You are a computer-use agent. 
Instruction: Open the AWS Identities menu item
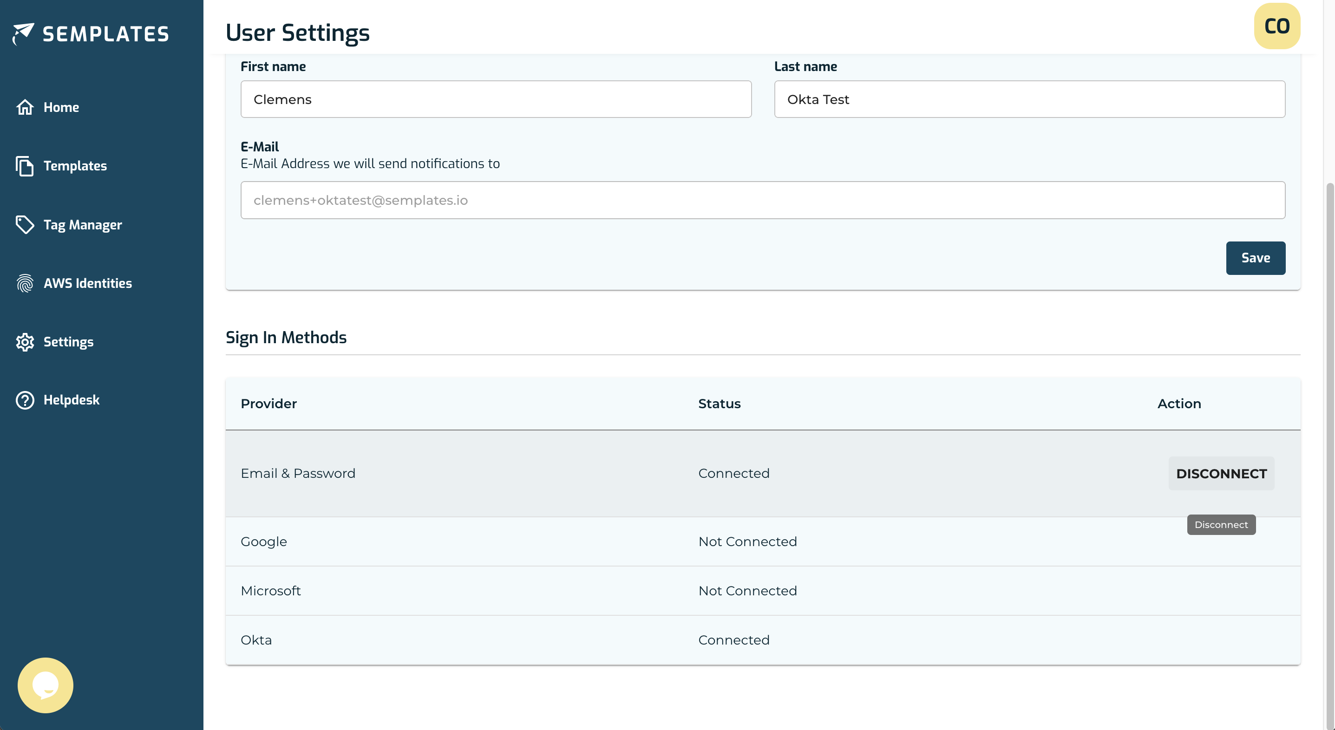[88, 283]
